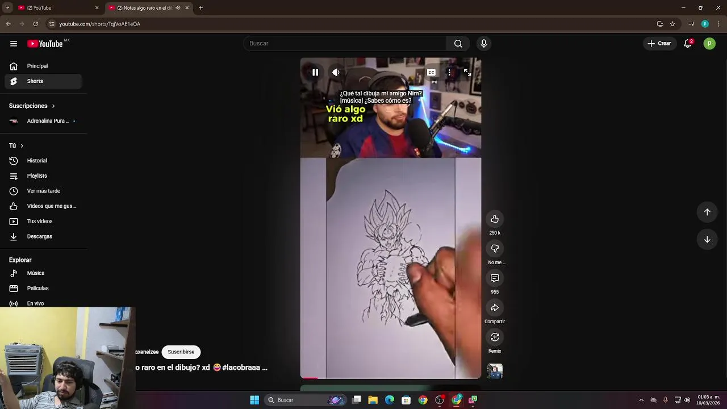Viewport: 727px width, 409px height.
Task: Enter fullscreen on the Shorts player
Action: (x=467, y=72)
